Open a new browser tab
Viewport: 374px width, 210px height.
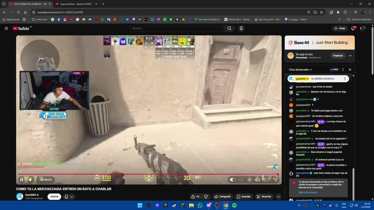click(103, 4)
